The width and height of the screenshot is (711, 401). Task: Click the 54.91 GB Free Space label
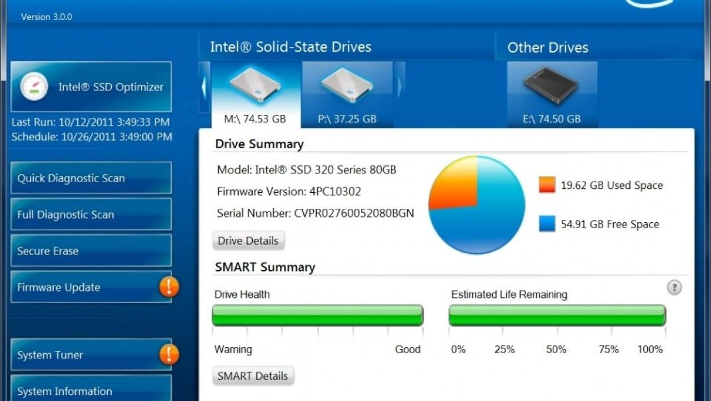tap(610, 224)
